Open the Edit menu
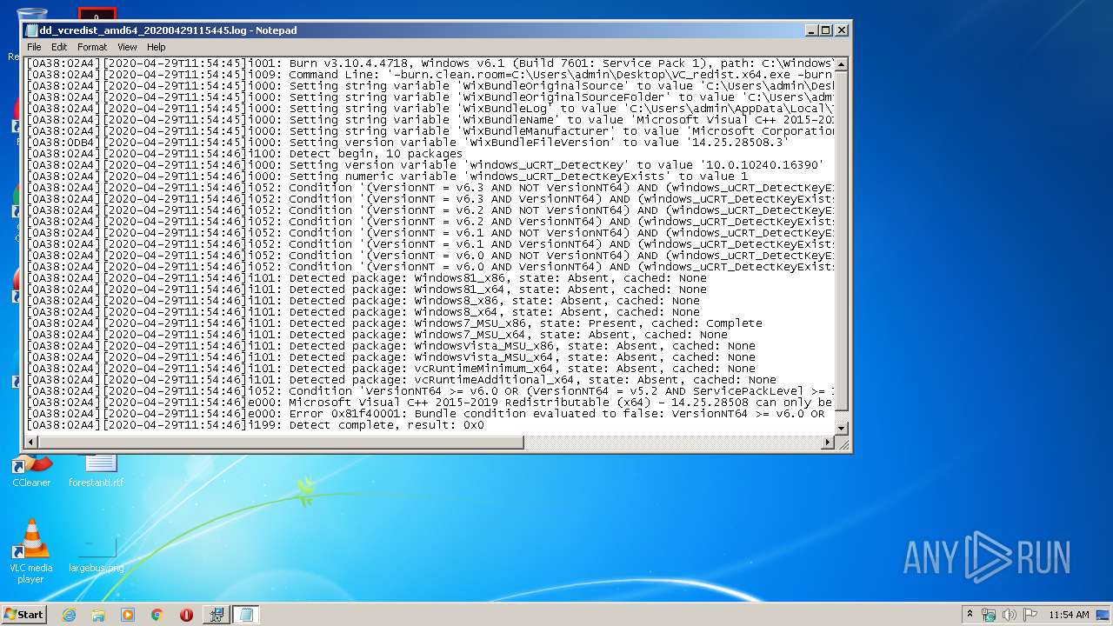 [x=59, y=47]
